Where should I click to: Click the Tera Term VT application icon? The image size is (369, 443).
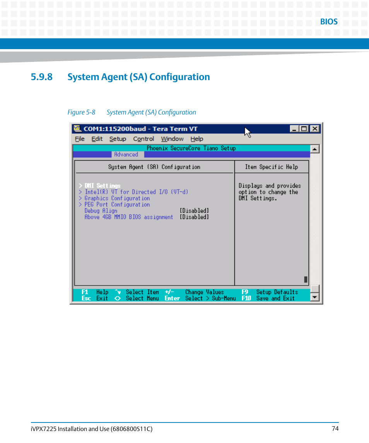click(77, 128)
